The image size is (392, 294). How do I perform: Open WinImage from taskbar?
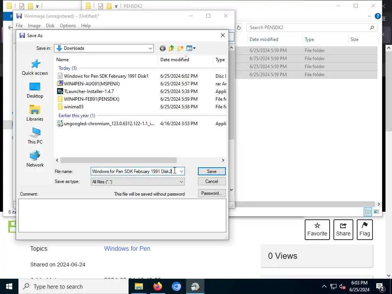195,286
